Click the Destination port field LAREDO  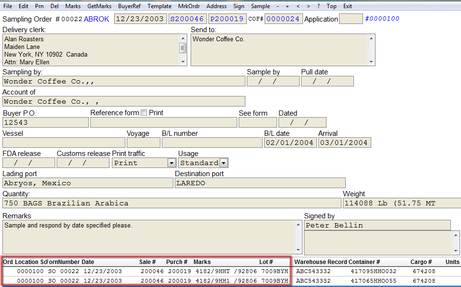tap(260, 183)
